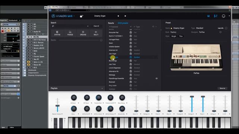Expand the Playlists panel

coord(102,88)
